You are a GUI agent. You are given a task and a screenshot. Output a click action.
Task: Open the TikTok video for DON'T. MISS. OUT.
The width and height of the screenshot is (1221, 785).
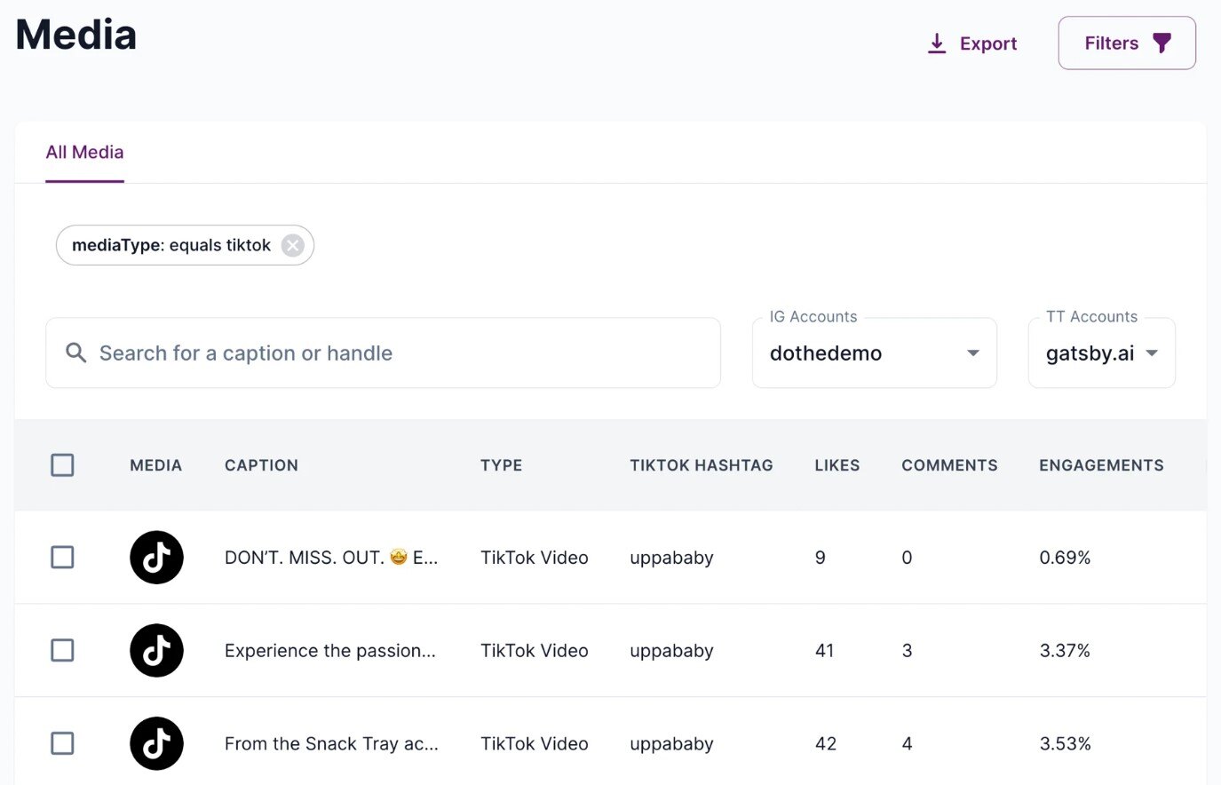[156, 558]
